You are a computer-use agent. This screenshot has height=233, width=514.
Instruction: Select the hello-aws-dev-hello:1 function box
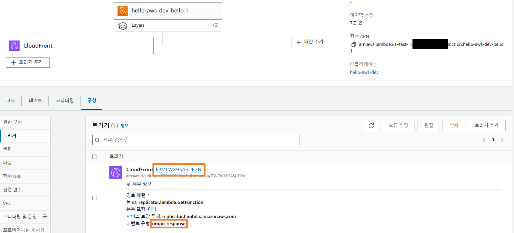[168, 11]
